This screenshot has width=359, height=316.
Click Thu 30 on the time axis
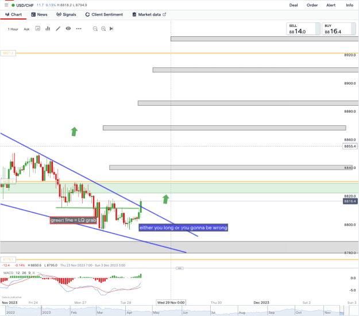tap(216, 302)
